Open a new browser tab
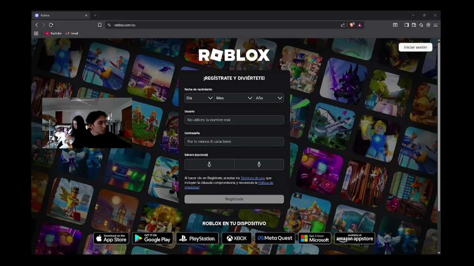This screenshot has width=474, height=266. tap(95, 16)
